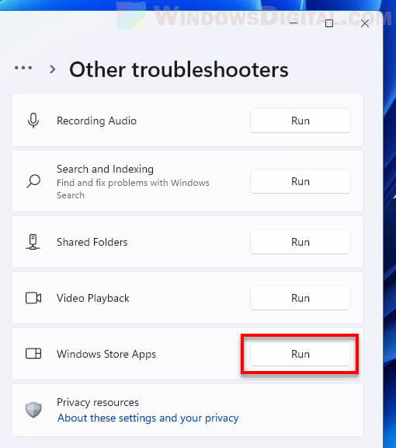Viewport: 396px width, 448px height.
Task: Run the Recording Audio troubleshooter
Action: (300, 121)
